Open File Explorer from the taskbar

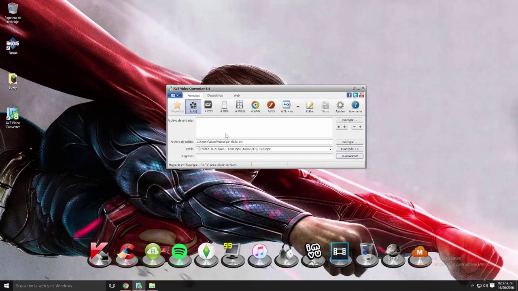[152, 286]
